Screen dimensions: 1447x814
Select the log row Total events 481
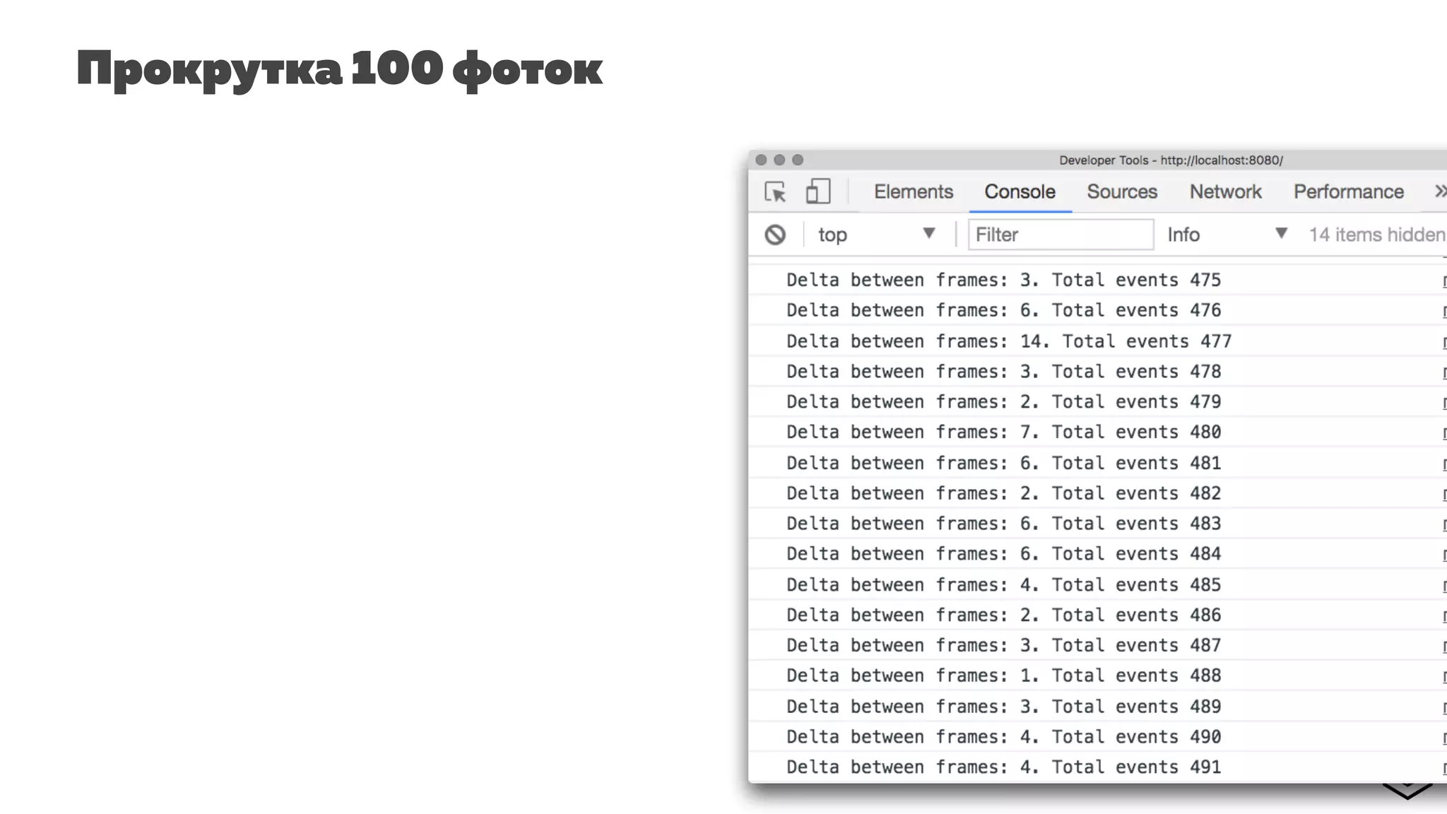(1097, 464)
